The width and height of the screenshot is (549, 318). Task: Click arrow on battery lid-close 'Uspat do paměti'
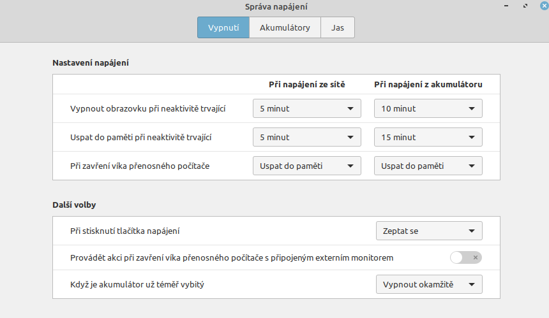pos(471,166)
